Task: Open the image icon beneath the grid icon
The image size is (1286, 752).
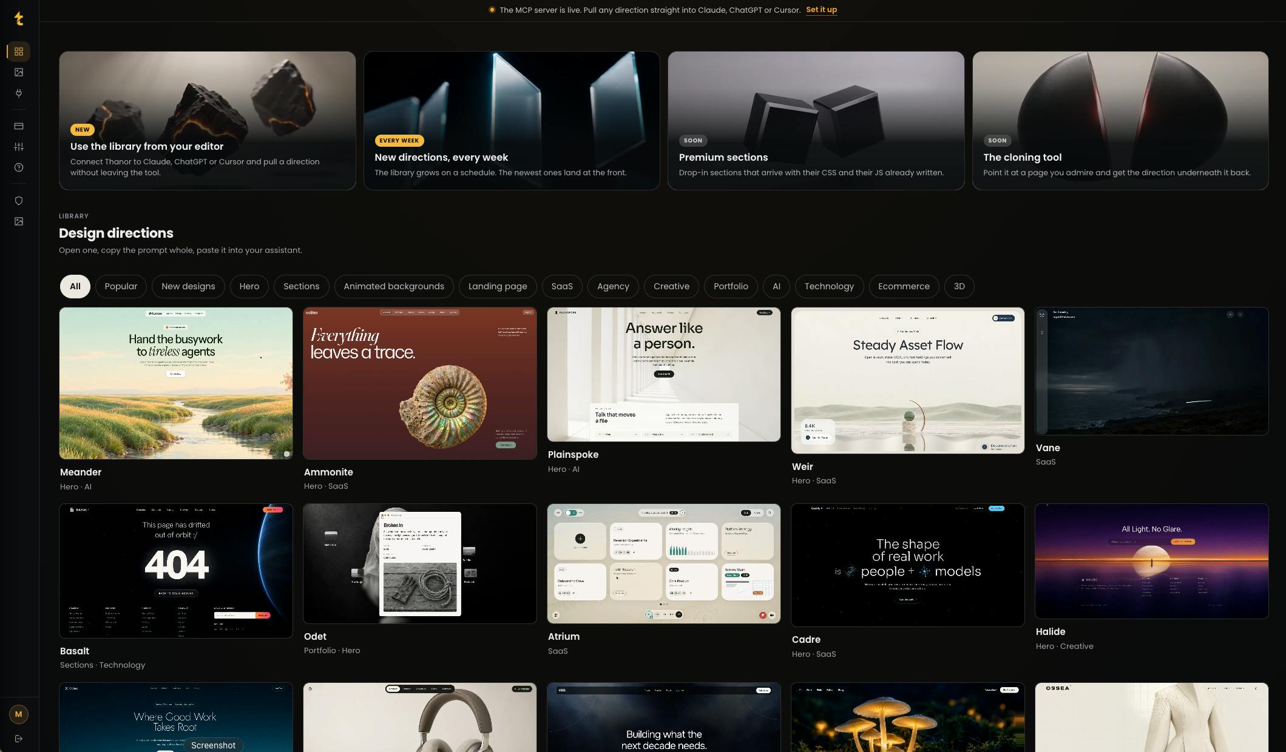Action: click(19, 72)
